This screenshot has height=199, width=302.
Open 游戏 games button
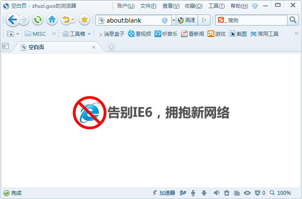point(216,34)
